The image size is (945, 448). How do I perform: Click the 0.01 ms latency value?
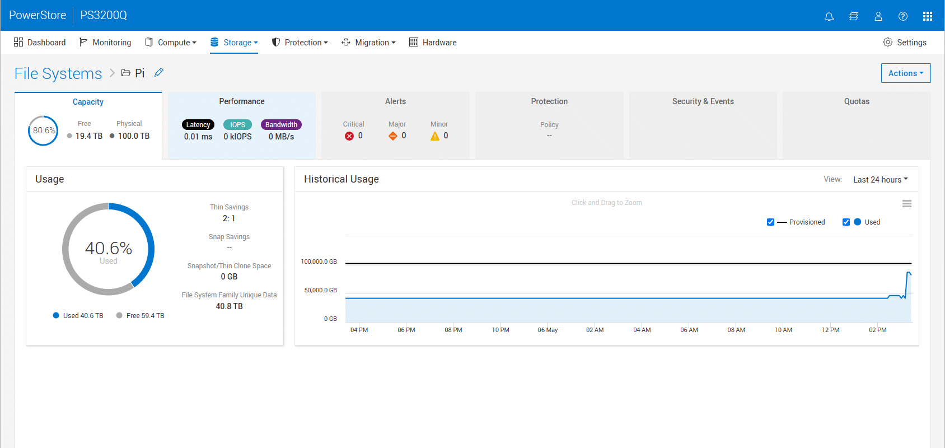tap(198, 137)
